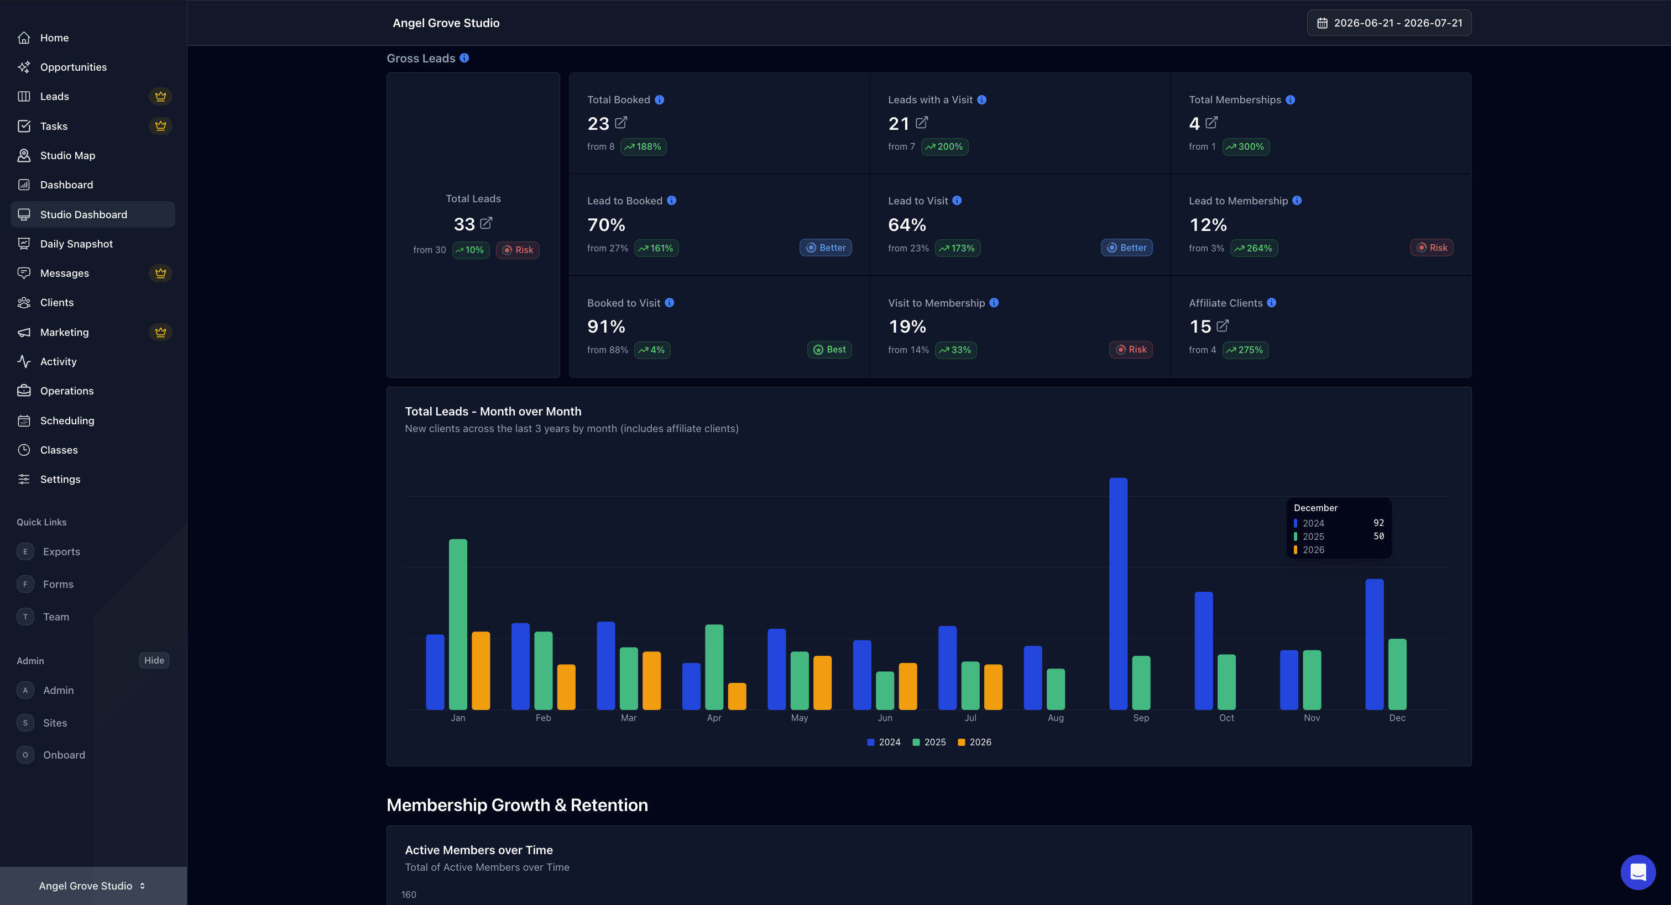Click the info icon beside Lead to Booked
This screenshot has width=1671, height=905.
pyautogui.click(x=671, y=201)
